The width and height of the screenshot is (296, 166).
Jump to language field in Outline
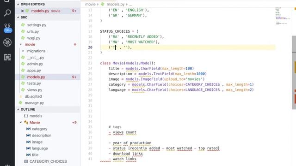[x=40, y=148]
